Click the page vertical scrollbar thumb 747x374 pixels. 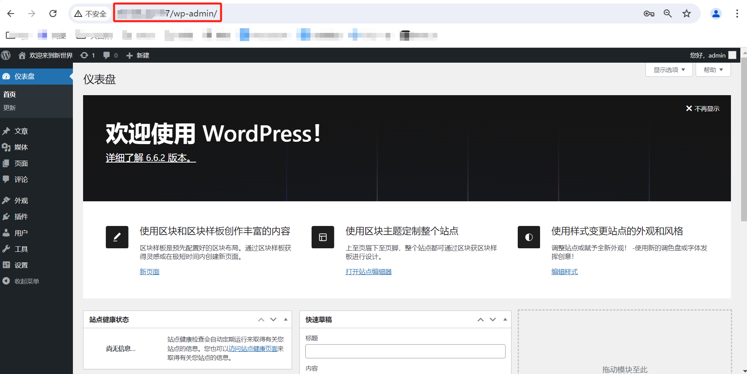click(x=744, y=139)
